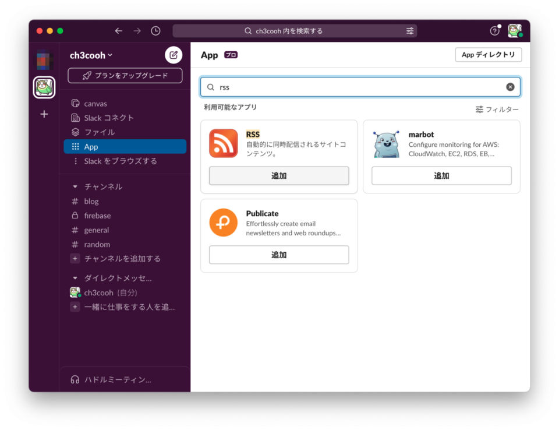Open the #blog channel
Screen dimensions: 559x430
(91, 201)
